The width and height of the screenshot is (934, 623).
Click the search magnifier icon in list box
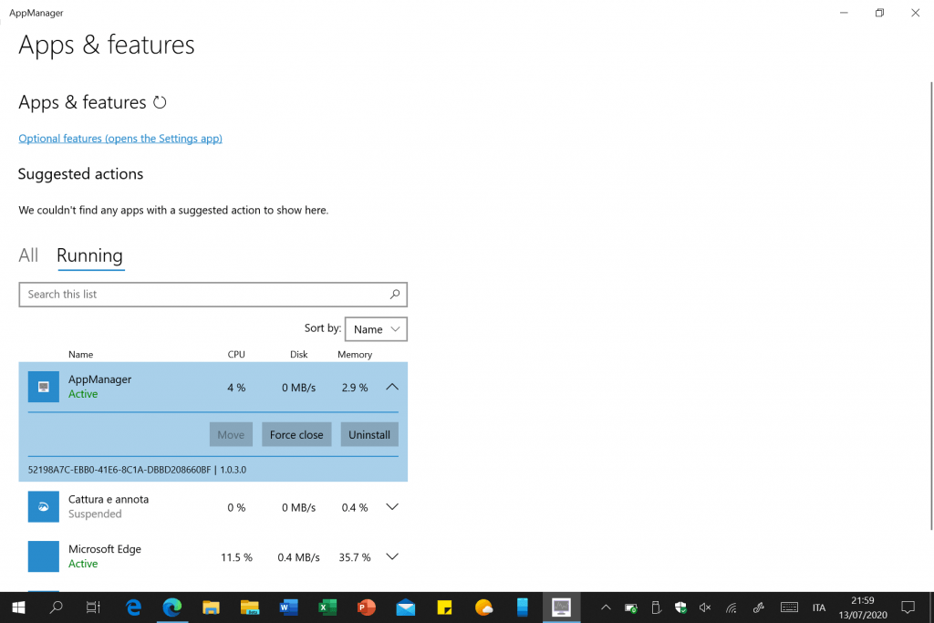[x=394, y=295]
